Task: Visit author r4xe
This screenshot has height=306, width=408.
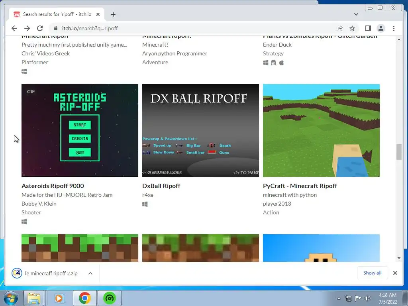Action: click(148, 195)
